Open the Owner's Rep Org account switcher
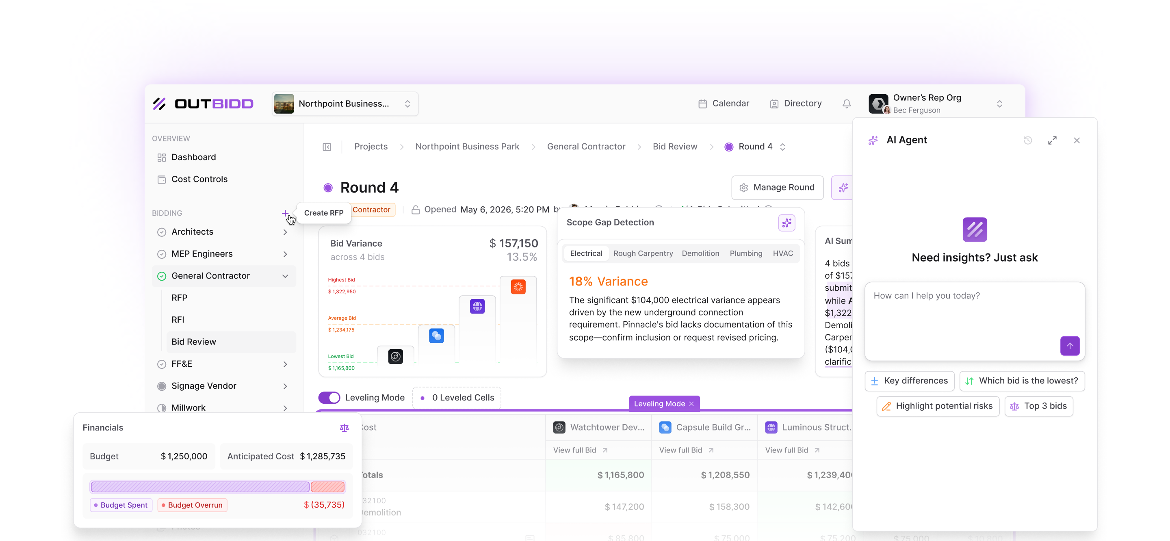 (x=937, y=104)
